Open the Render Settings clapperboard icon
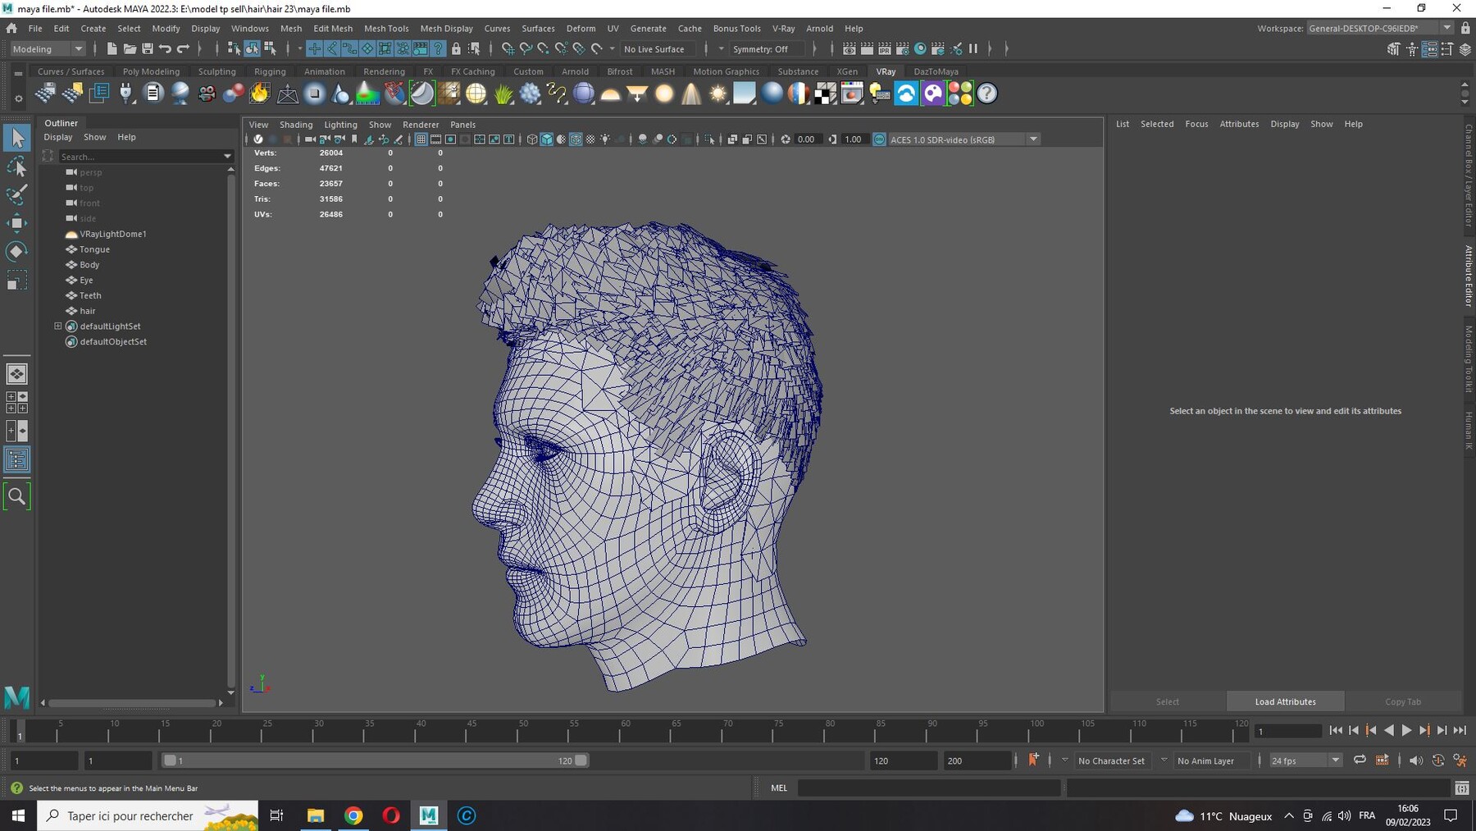 [903, 49]
